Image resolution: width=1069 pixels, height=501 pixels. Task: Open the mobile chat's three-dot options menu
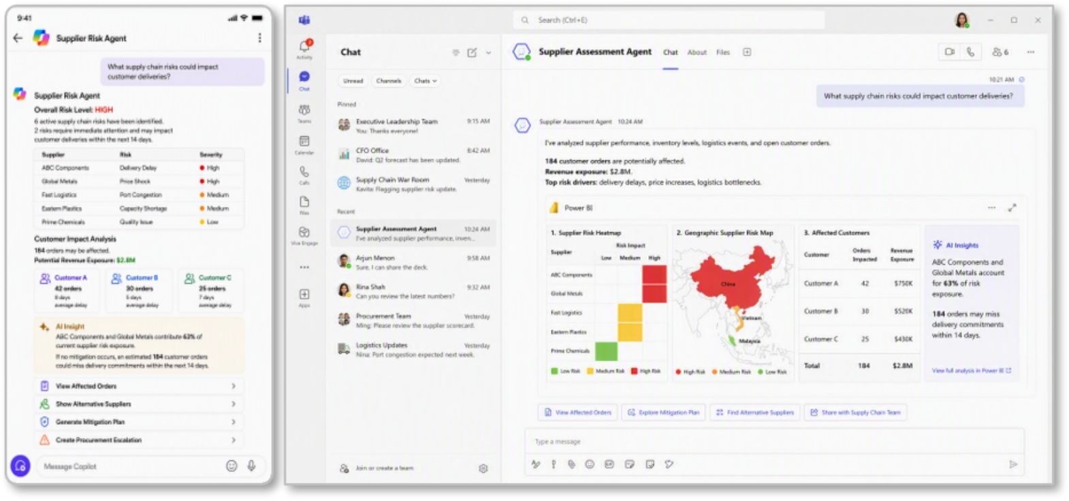[259, 38]
